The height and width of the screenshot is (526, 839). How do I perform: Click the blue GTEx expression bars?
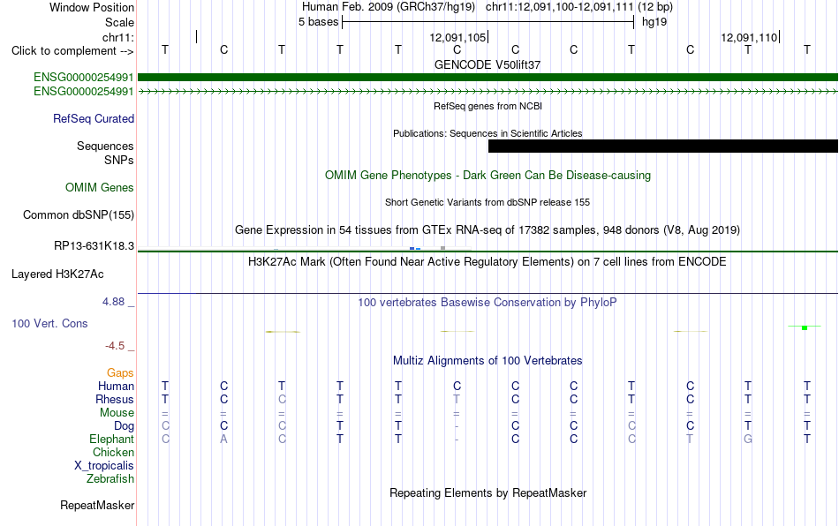point(415,248)
